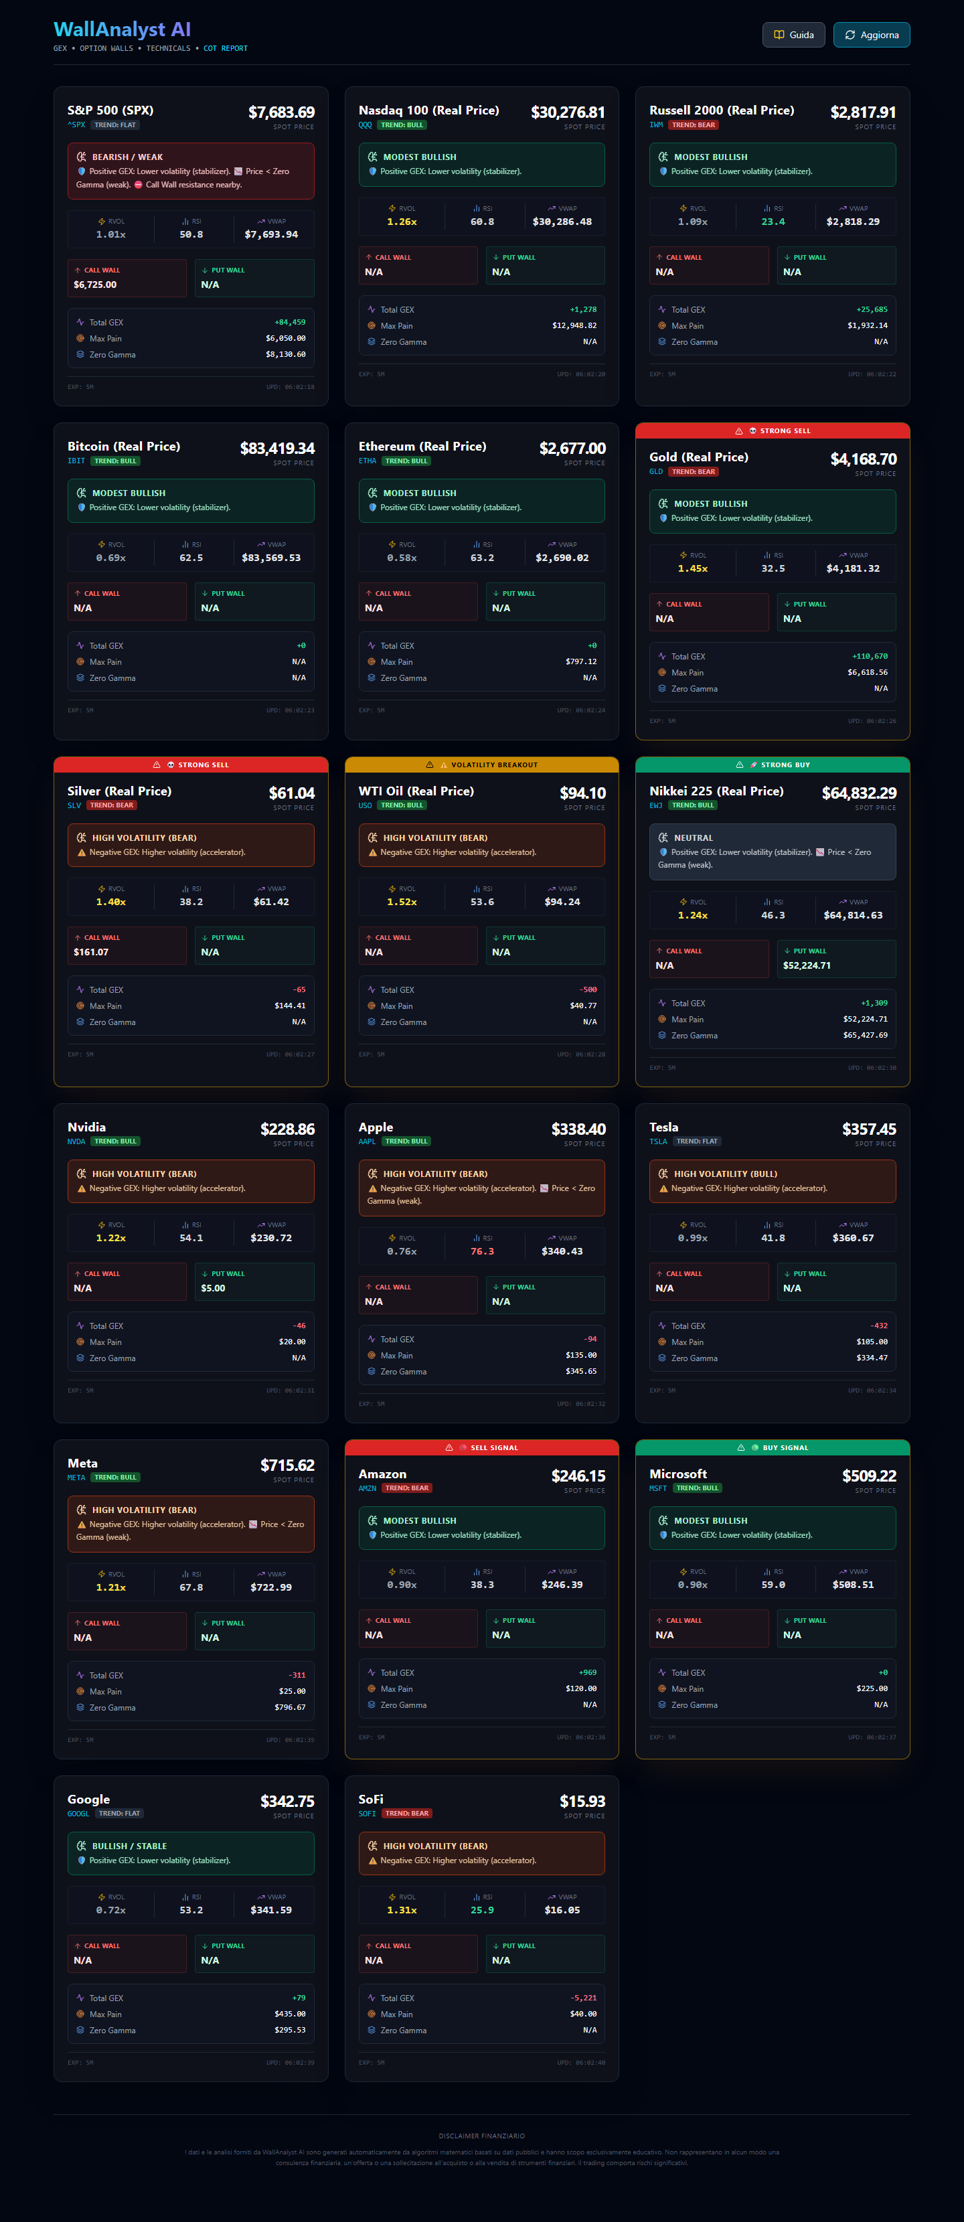The height and width of the screenshot is (2222, 964).
Task: Click the WallAnalyst AI logo title
Action: click(123, 29)
